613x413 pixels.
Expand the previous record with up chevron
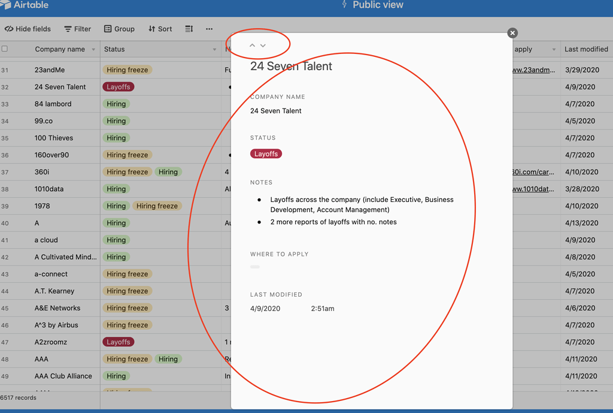[x=252, y=45]
